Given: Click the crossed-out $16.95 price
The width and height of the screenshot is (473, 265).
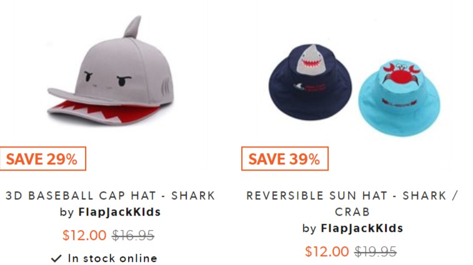Looking at the screenshot, I should coord(133,235).
